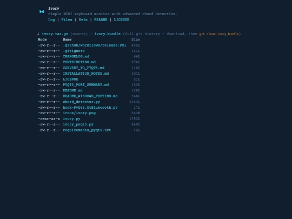This screenshot has height=219, width=292.
Task: Download the ivory.bundle git history
Action: pyautogui.click(x=108, y=34)
